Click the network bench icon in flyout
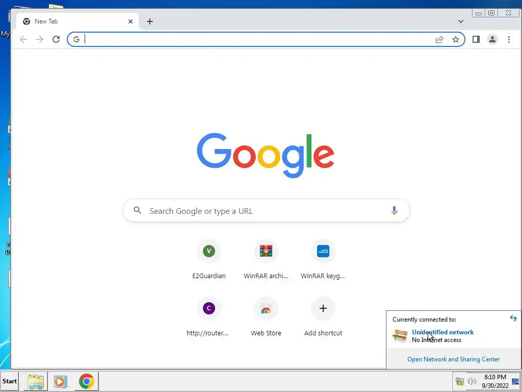Image resolution: width=522 pixels, height=392 pixels. coord(400,335)
